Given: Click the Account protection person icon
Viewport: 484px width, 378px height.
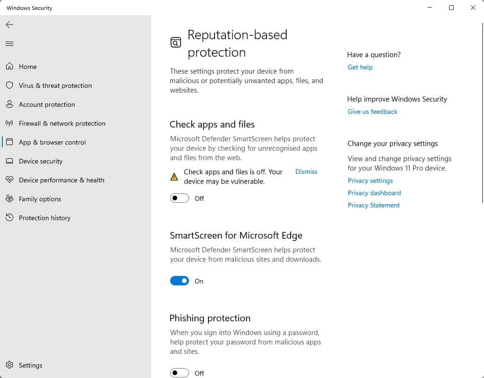Looking at the screenshot, I should tap(9, 104).
